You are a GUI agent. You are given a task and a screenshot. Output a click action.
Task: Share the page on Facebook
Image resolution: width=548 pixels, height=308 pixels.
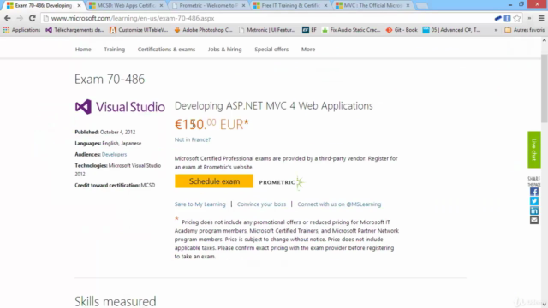(534, 192)
